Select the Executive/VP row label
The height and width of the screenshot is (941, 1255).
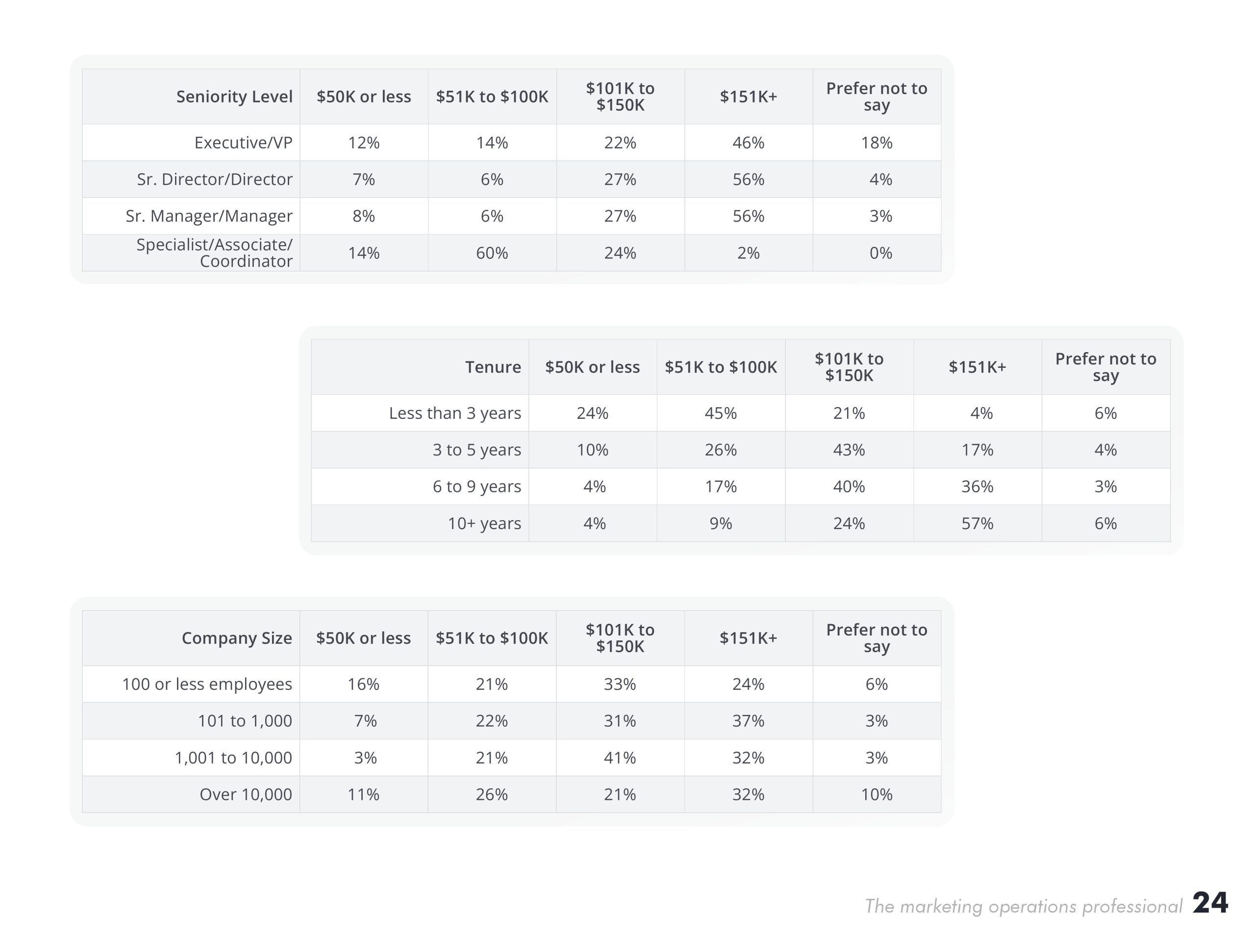point(243,143)
